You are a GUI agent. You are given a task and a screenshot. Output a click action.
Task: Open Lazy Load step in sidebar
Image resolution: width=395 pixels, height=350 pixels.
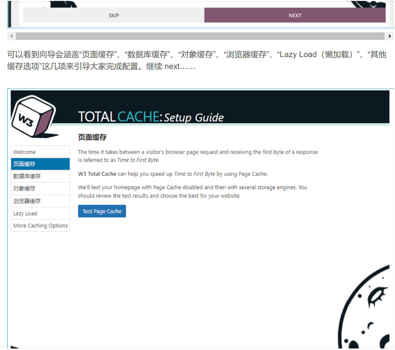(40, 213)
